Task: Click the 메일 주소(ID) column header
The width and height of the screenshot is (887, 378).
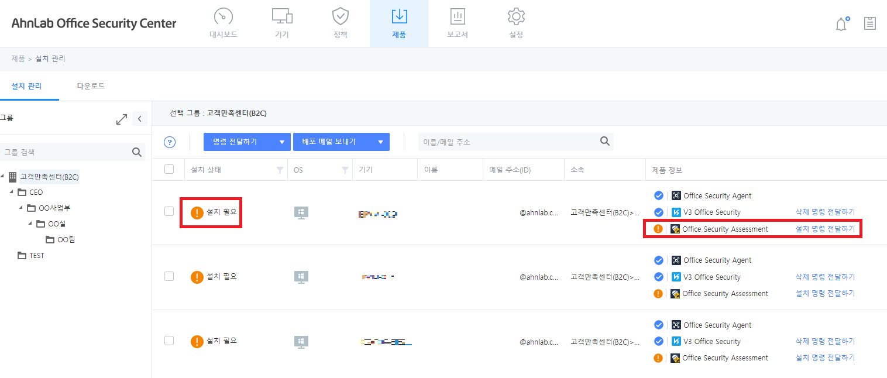Action: point(510,170)
